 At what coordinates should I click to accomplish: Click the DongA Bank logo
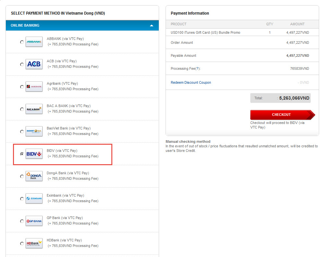[34, 176]
